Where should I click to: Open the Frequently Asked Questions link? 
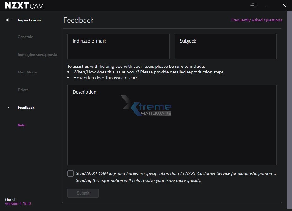pos(256,20)
